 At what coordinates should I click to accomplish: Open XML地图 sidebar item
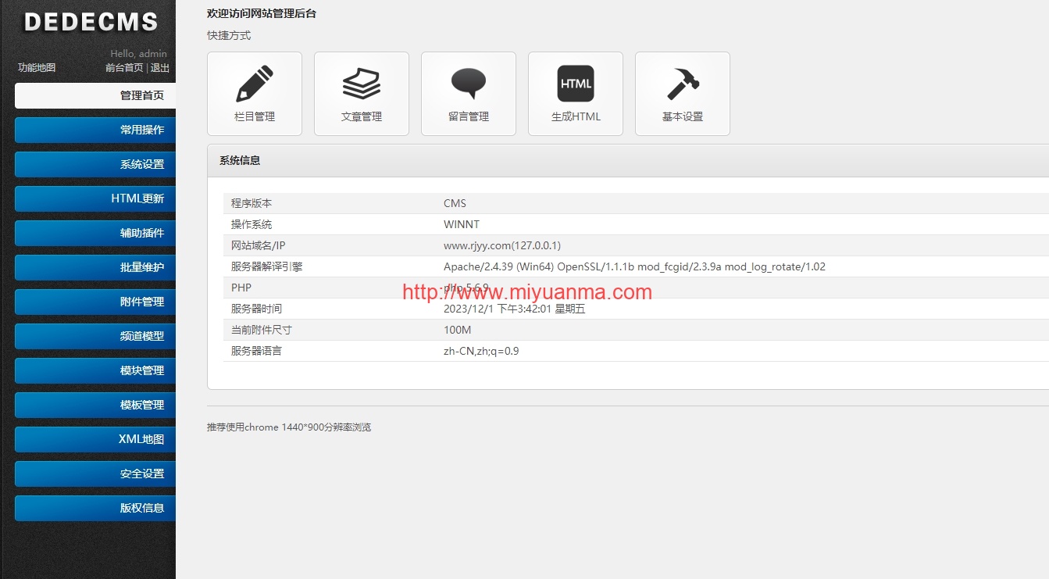(x=95, y=439)
